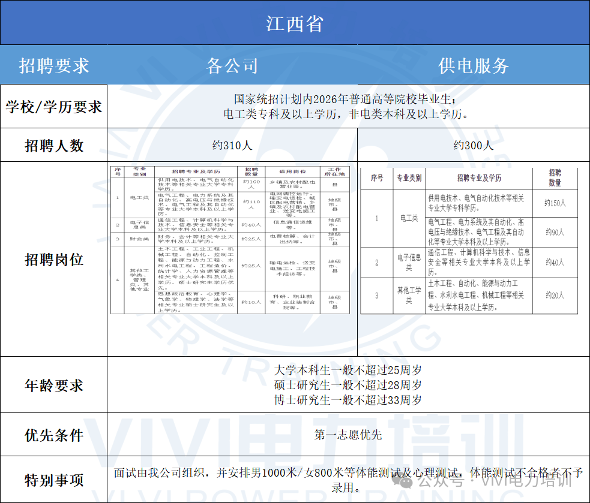590x503 pixels.
Task: Click 其他工学类 in the 供电服务 table
Action: (409, 295)
